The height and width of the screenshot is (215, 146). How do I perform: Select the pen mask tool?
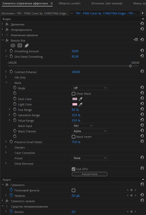point(26,45)
